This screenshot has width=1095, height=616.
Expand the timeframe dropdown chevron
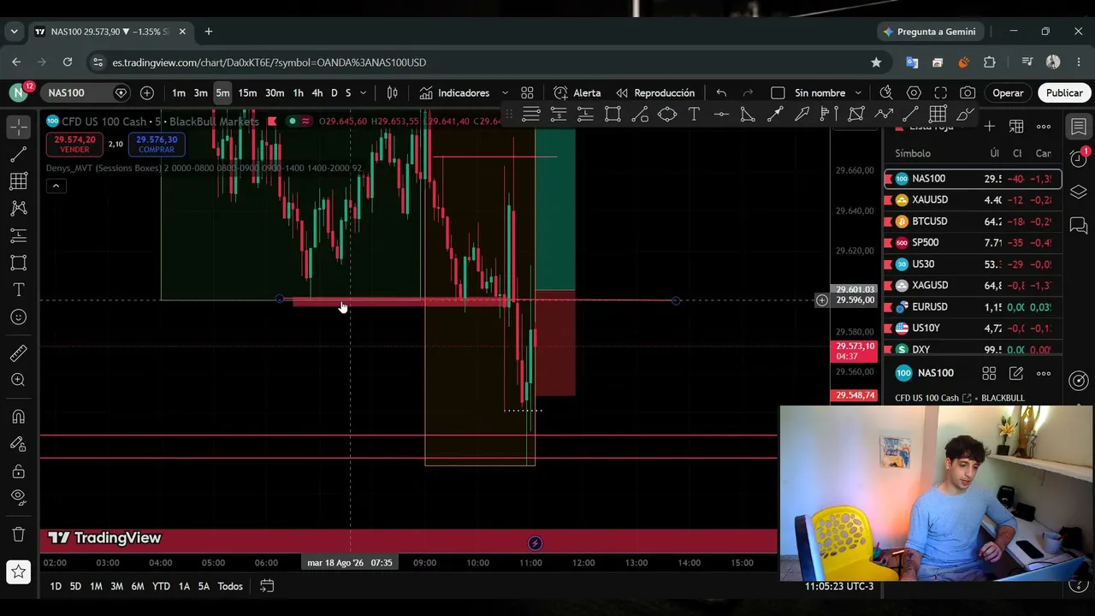(364, 92)
